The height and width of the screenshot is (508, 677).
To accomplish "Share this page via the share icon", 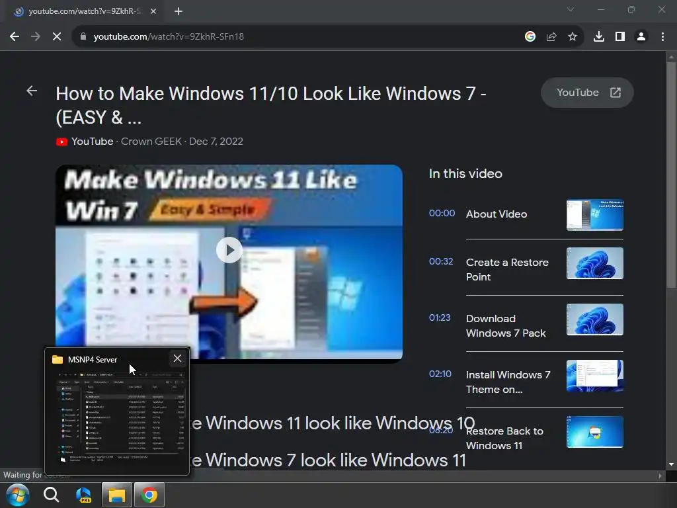I will click(551, 37).
